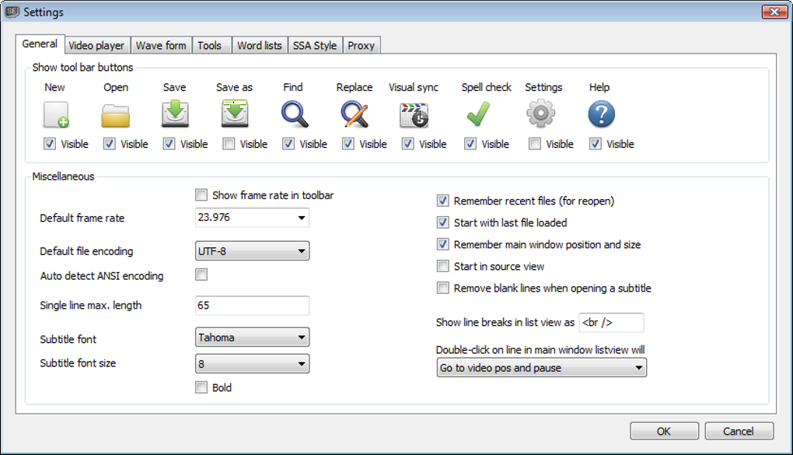Screen dimensions: 793x455
Task: Click the Save as toolbar icon
Action: tap(235, 114)
